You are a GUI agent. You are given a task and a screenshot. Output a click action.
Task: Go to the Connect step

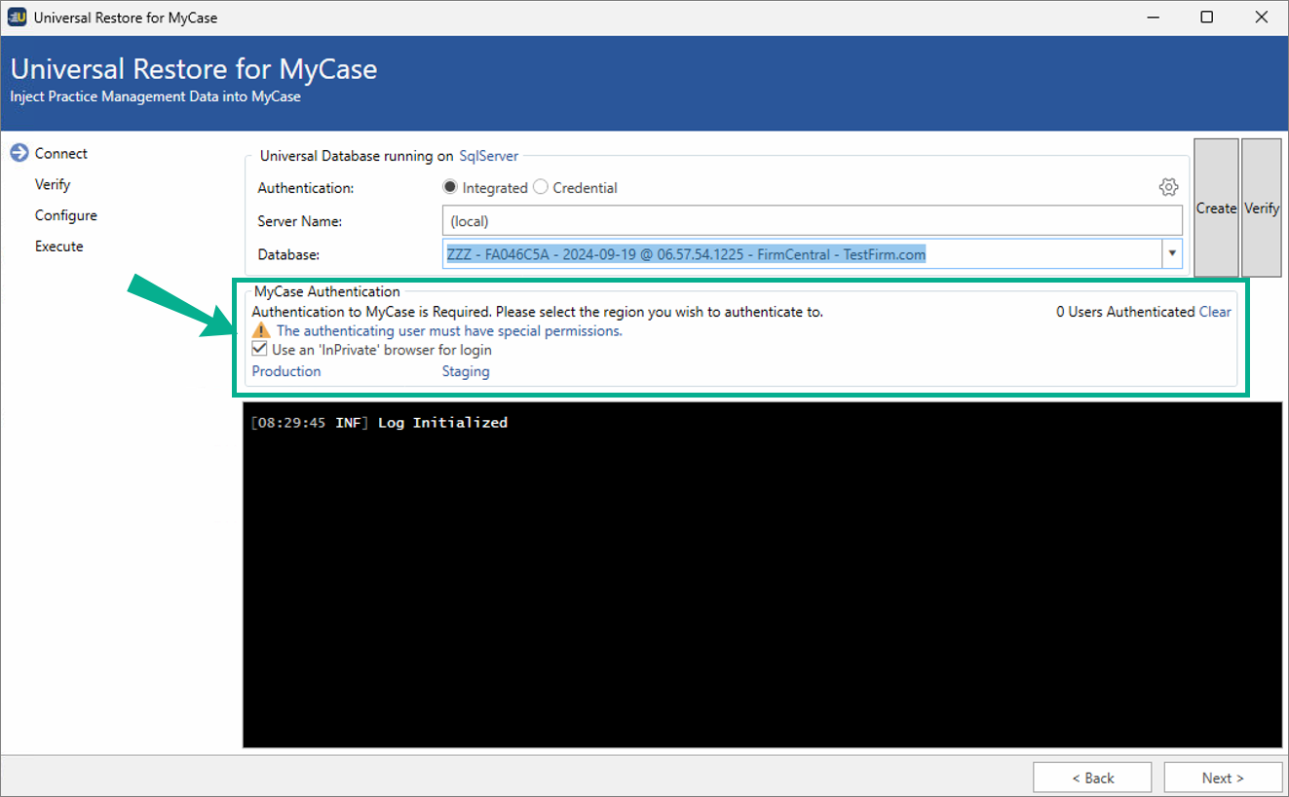point(61,153)
